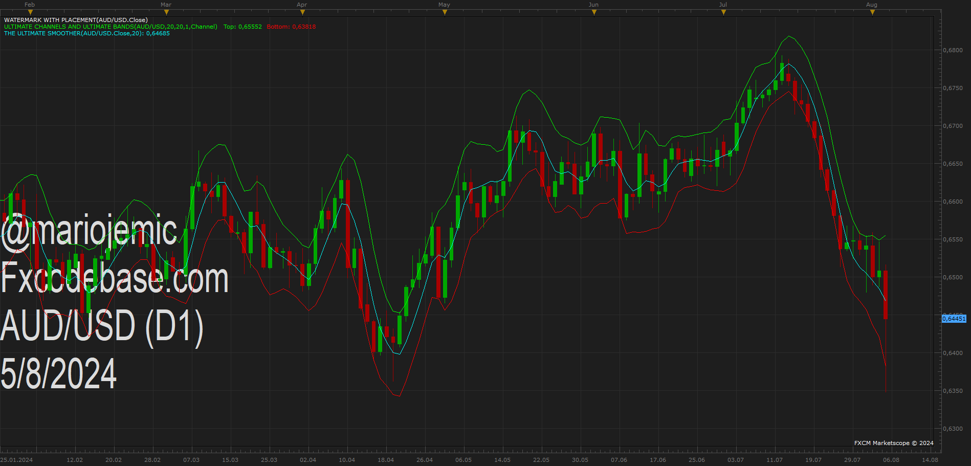Image resolution: width=971 pixels, height=466 pixels.
Task: Click the 25.06 date axis label
Action: (697, 460)
